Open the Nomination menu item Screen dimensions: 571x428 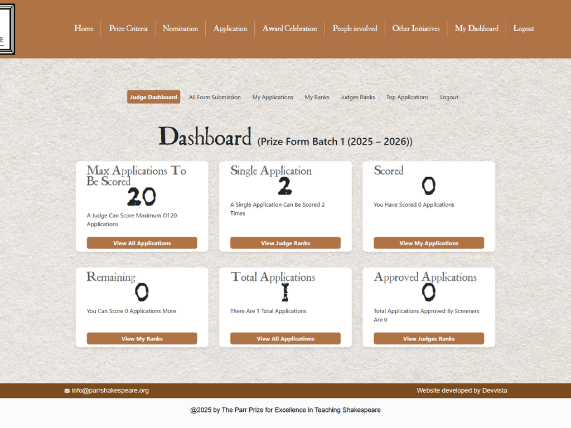tap(180, 28)
